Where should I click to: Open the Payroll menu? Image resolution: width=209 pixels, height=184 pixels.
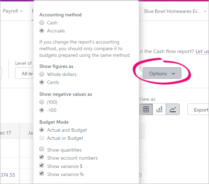[13, 11]
